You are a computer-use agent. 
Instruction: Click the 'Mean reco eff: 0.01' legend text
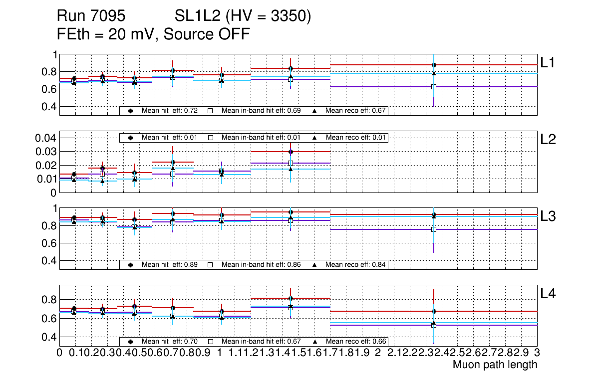pyautogui.click(x=355, y=138)
